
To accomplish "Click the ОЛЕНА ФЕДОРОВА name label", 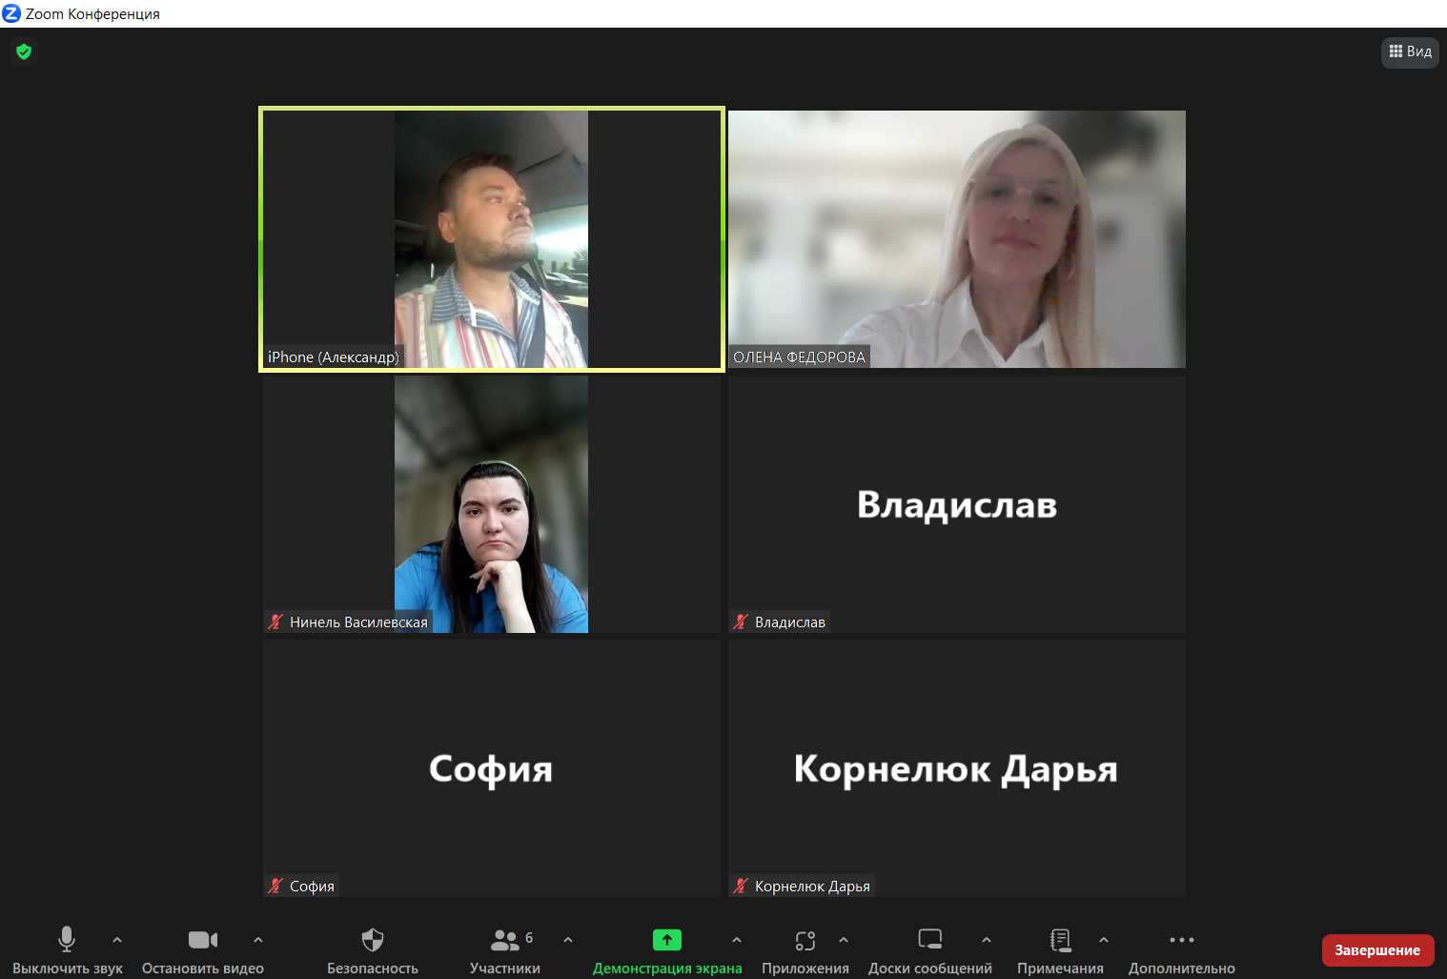I will [799, 357].
